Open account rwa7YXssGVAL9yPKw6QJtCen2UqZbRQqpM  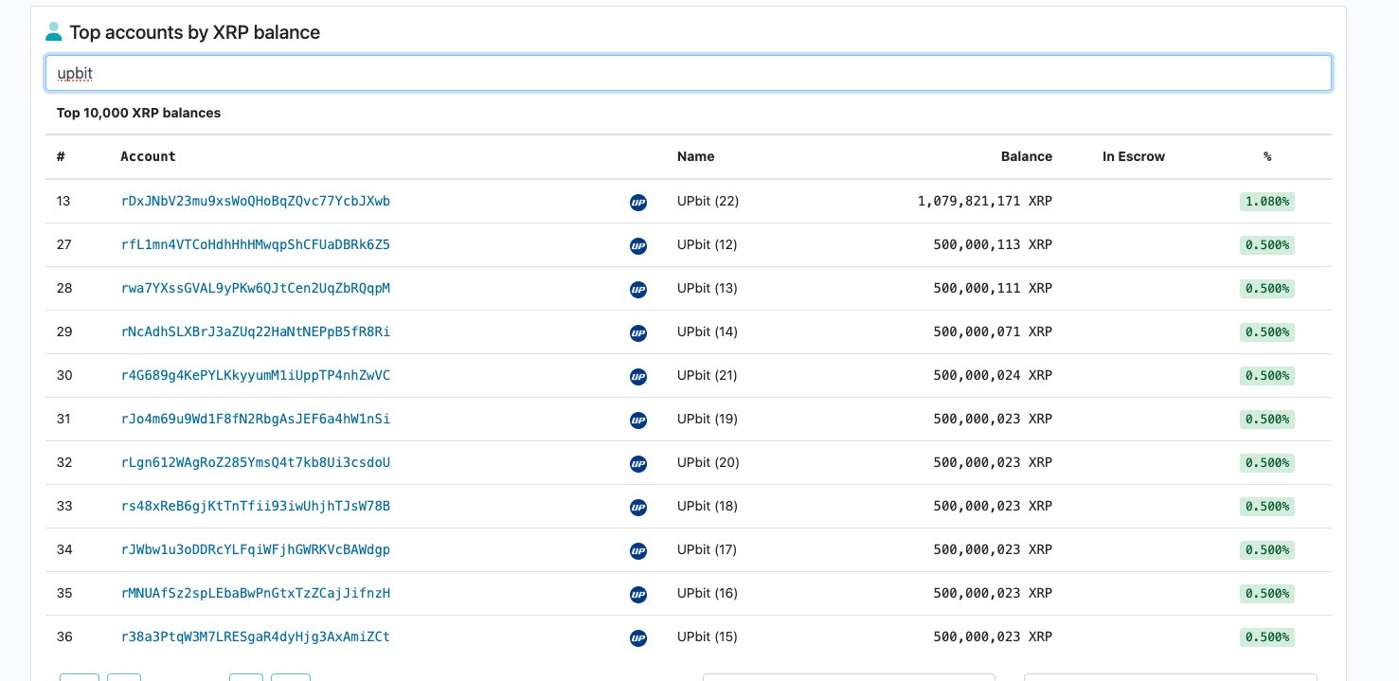(256, 288)
